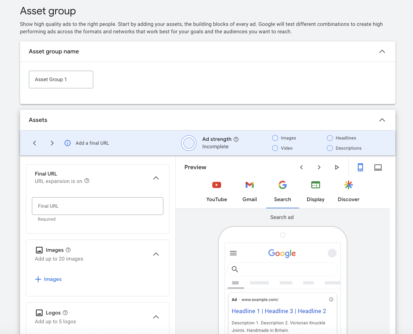Go to next preview using right arrow

point(319,167)
